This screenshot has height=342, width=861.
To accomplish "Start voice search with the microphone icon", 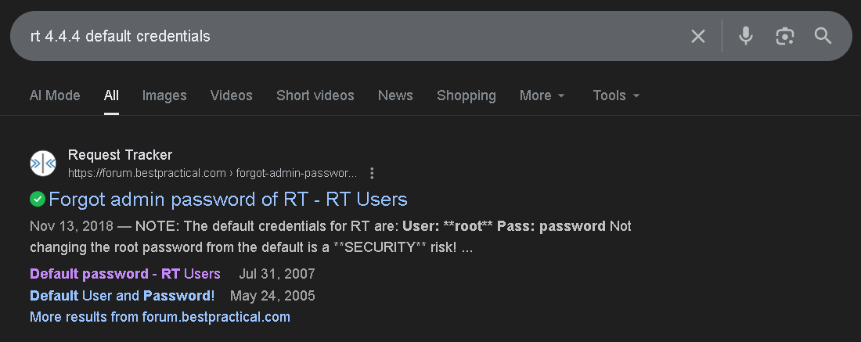I will pos(746,36).
